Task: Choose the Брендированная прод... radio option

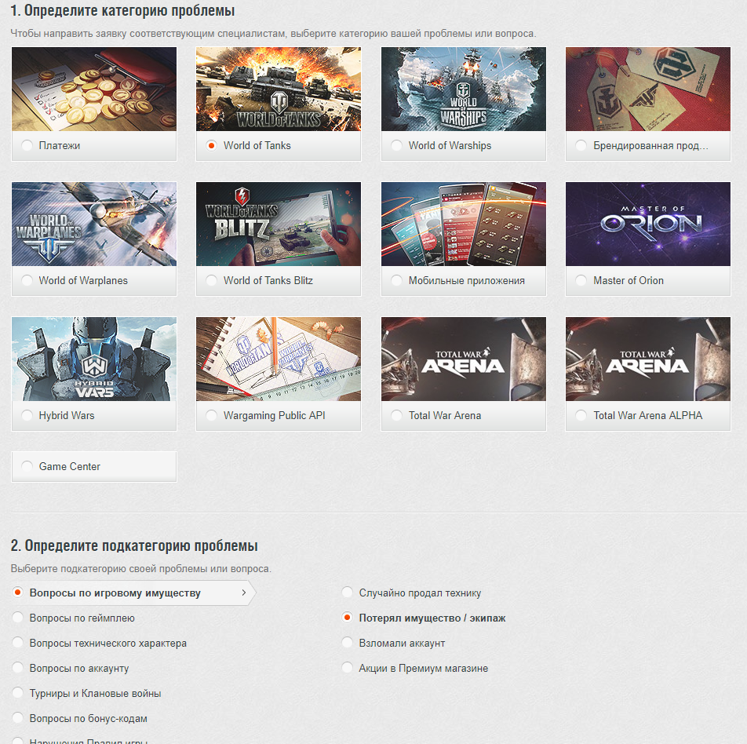Action: click(581, 145)
